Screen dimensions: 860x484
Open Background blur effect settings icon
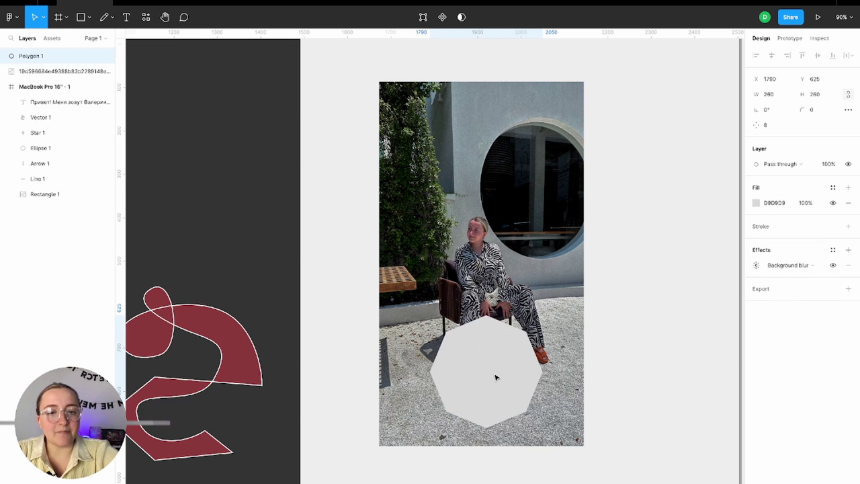click(756, 266)
